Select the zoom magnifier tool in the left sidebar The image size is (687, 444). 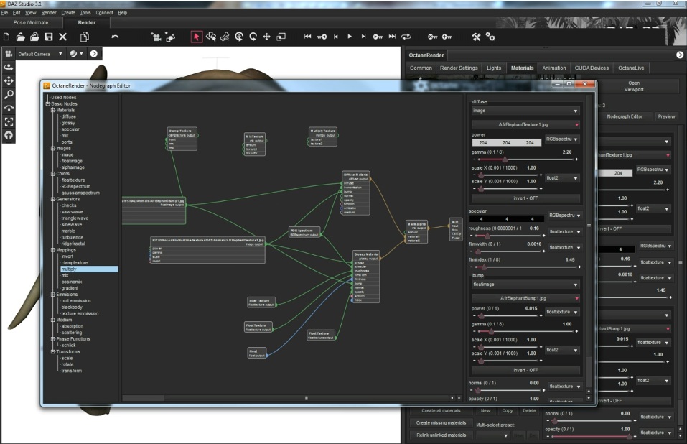point(9,94)
